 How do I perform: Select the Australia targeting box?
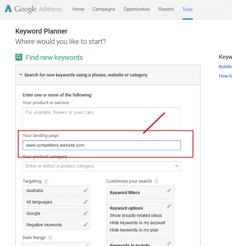[57, 190]
